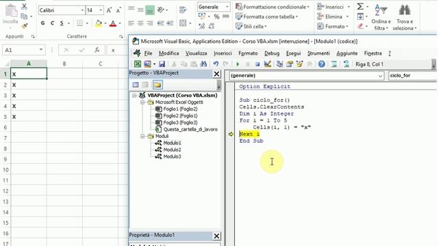Increase font size with larger A icon
Viewport: 438px width, 246px height.
(109, 10)
